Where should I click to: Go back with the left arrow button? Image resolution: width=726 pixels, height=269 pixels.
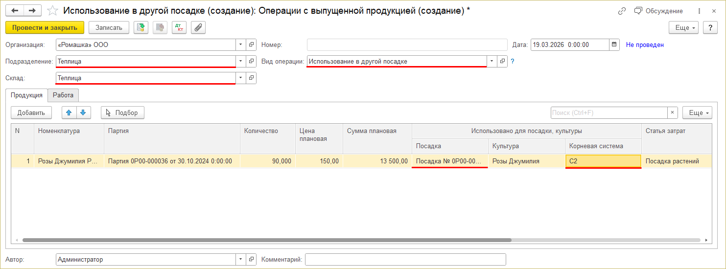(x=15, y=11)
